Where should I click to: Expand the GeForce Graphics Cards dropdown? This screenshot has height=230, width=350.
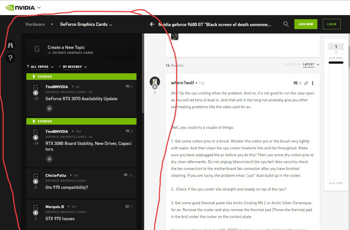pyautogui.click(x=111, y=25)
